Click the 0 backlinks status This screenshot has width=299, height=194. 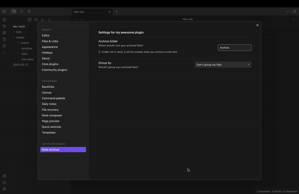pyautogui.click(x=263, y=191)
